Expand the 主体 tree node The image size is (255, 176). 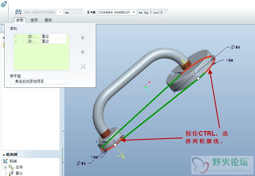coord(5,167)
